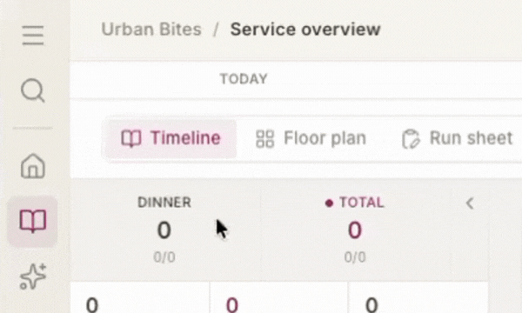Switch to the Timeline tab
522x313 pixels.
pyautogui.click(x=171, y=138)
